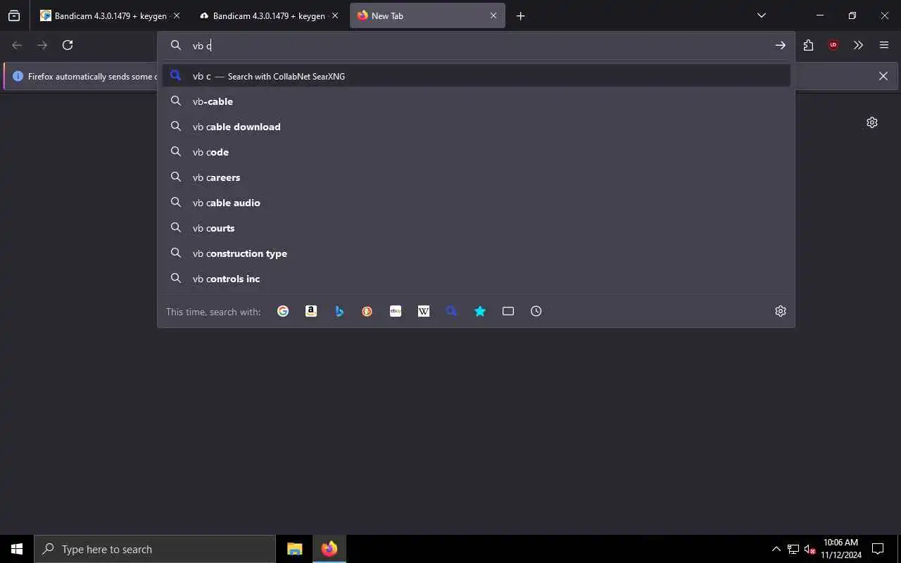Open the Windows Start menu
901x563 pixels.
(17, 549)
